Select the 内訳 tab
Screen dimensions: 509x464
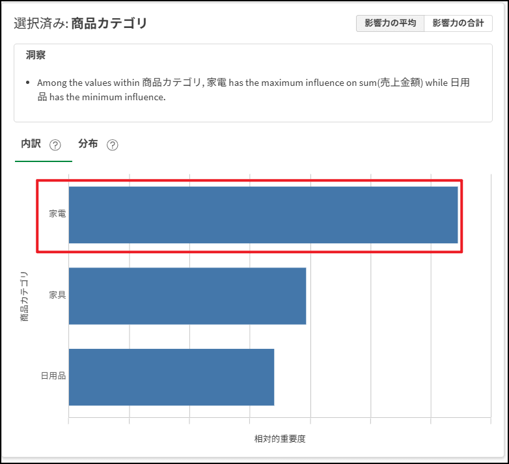click(x=31, y=144)
